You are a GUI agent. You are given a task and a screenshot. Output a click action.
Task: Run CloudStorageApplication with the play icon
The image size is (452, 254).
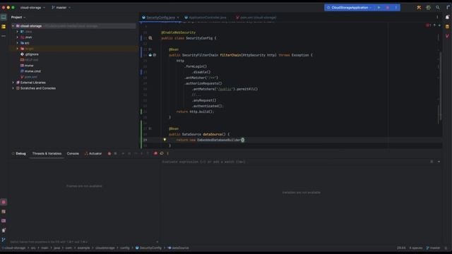379,8
